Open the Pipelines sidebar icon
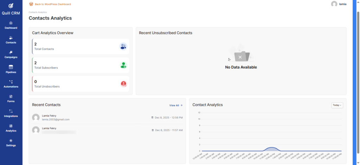Screen dimensions: 360x165 (x=11, y=67)
